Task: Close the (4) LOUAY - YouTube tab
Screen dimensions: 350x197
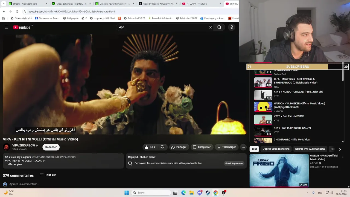Action: coord(220,4)
